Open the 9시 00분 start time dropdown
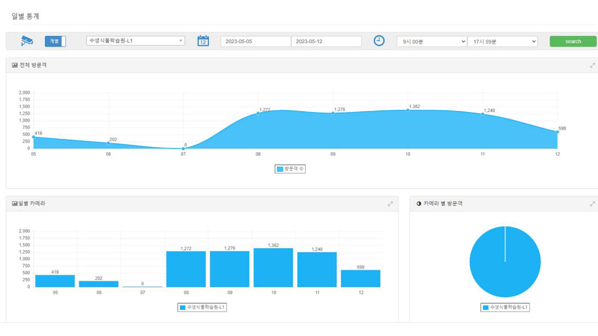 click(x=431, y=42)
